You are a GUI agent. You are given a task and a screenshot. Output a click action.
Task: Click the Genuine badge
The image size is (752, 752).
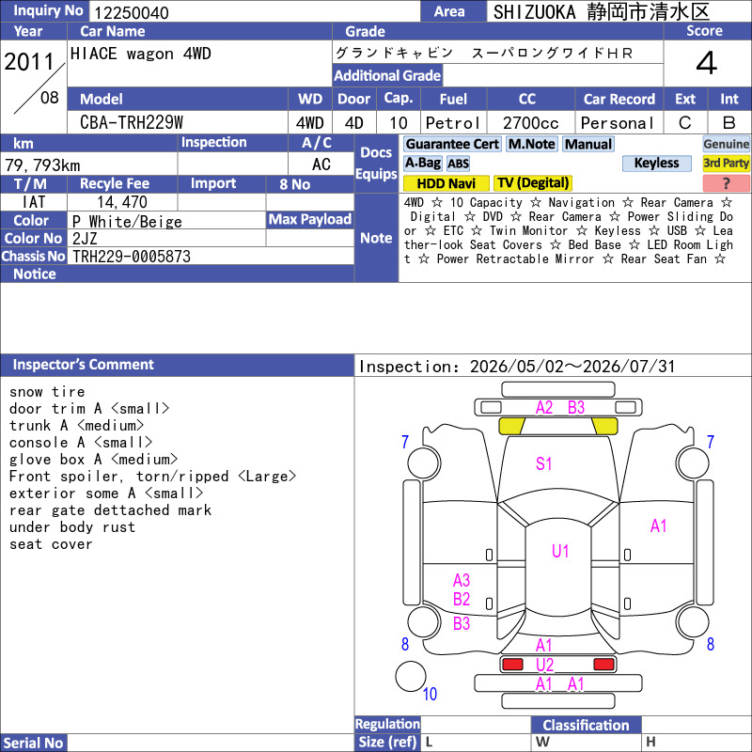coord(726,144)
